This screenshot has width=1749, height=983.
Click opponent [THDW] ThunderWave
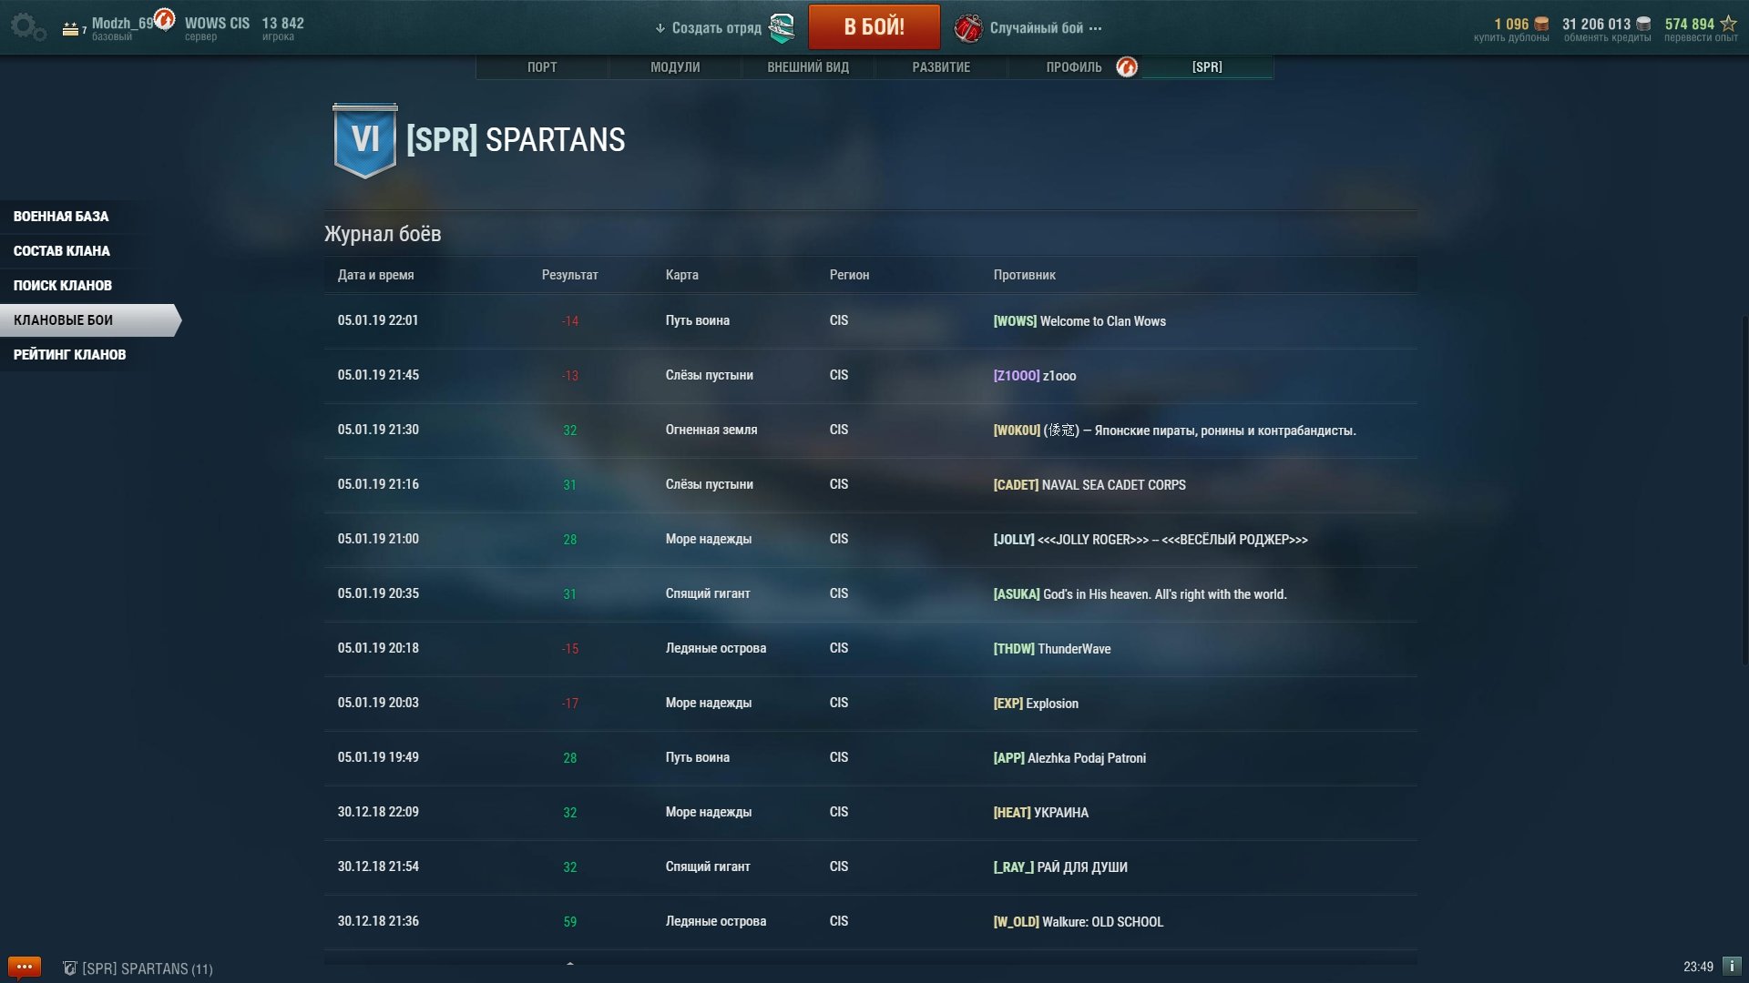point(1052,649)
